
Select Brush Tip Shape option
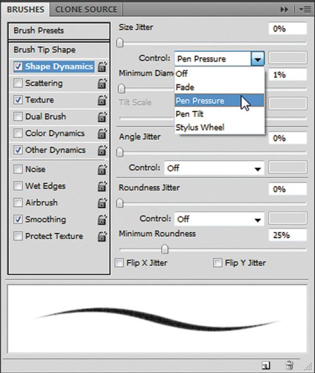tap(59, 50)
